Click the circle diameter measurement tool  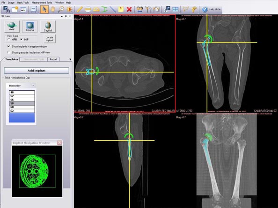click(88, 9)
